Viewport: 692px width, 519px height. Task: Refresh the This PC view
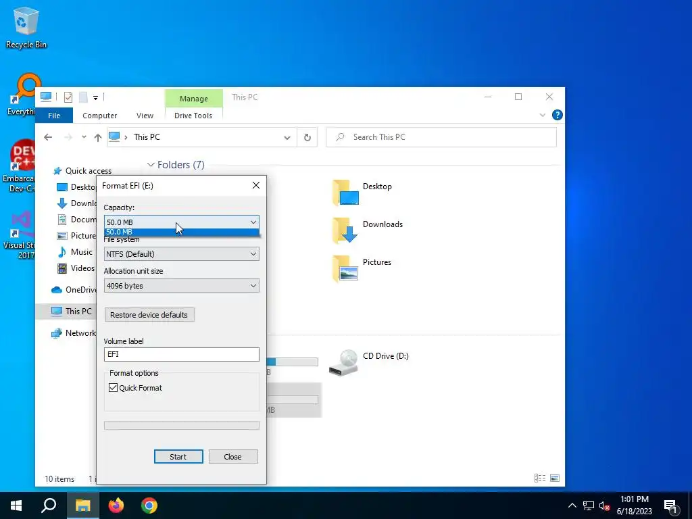point(307,137)
